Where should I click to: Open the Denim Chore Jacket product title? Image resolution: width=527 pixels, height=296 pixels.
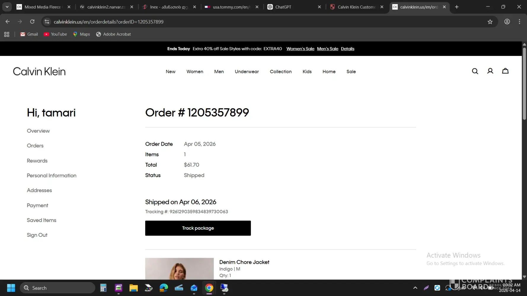[x=244, y=262]
